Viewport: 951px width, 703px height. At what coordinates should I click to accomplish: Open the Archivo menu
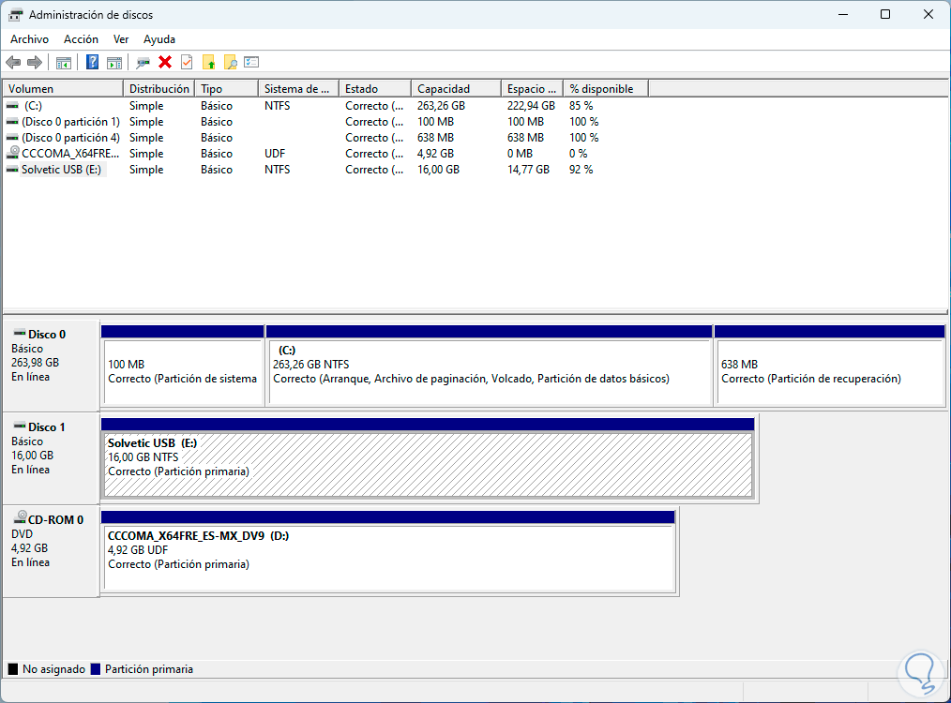click(x=30, y=39)
